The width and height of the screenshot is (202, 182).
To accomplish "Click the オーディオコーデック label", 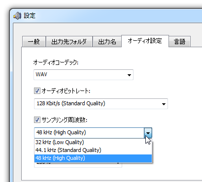I will click(x=56, y=62).
